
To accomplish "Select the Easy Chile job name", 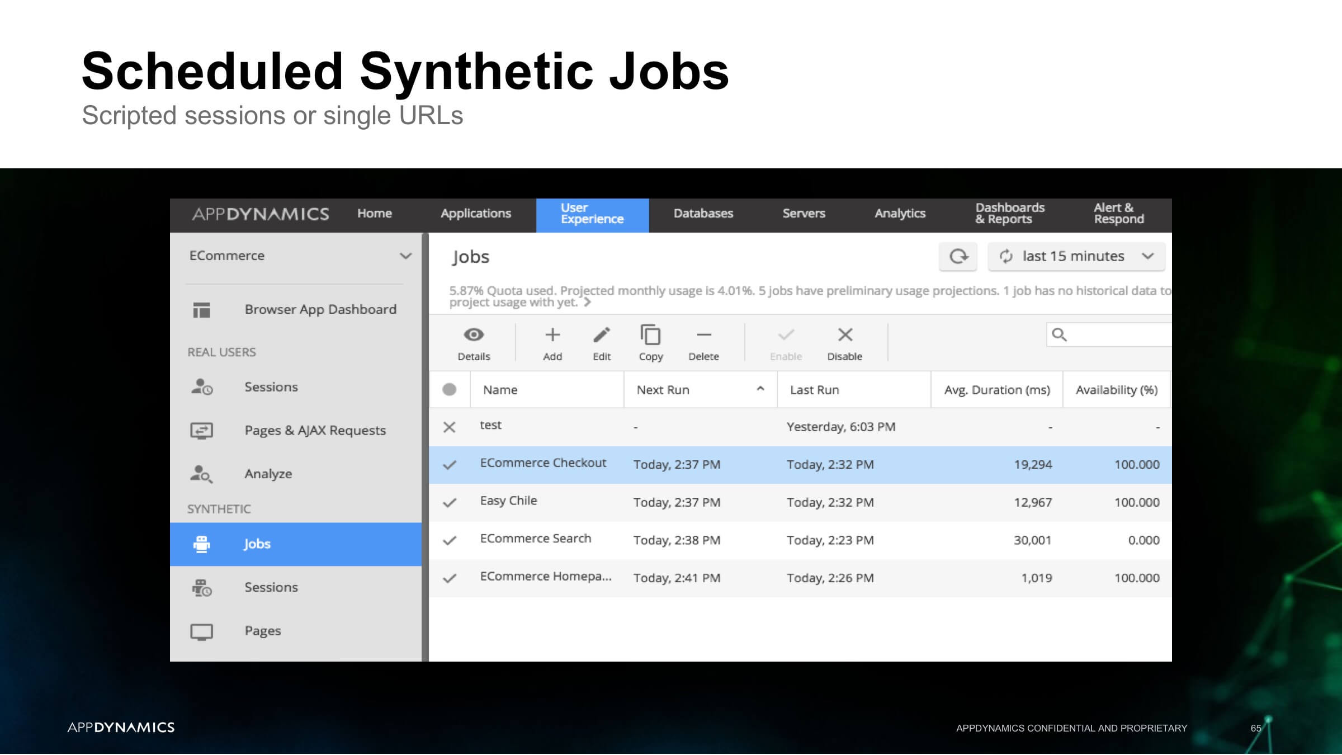I will (x=508, y=501).
